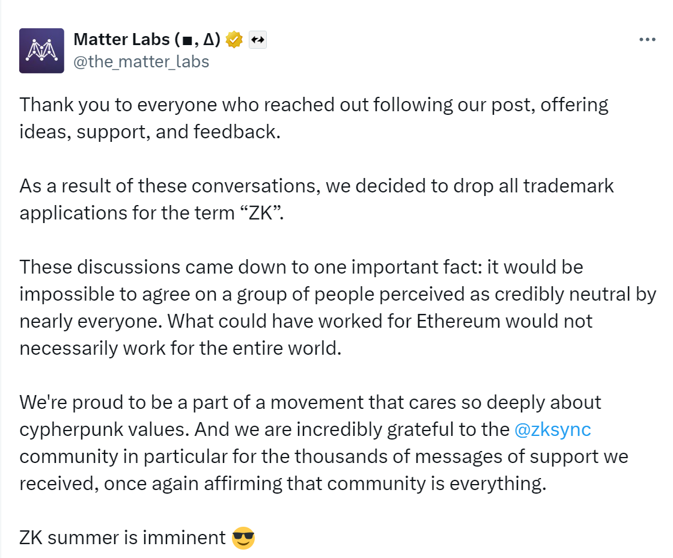
Task: Click the quoted term "ZK" in post
Action: click(261, 213)
